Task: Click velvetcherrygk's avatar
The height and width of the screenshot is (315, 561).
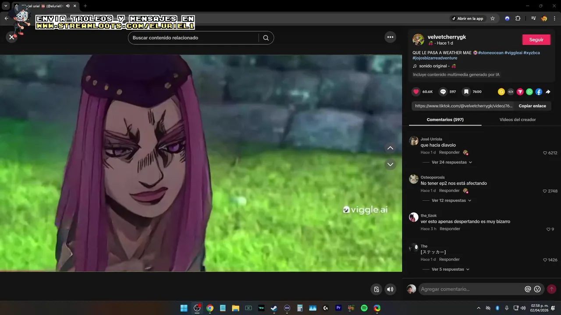Action: click(418, 39)
